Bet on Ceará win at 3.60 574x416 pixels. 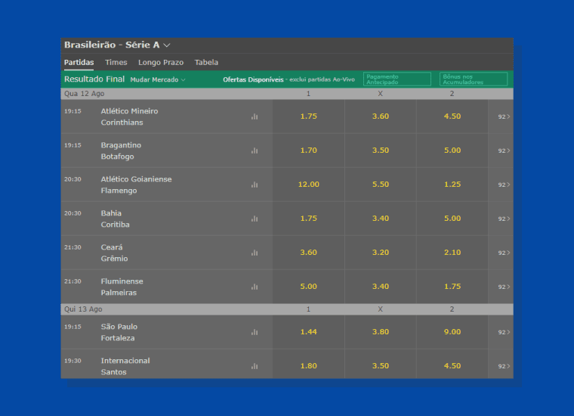pyautogui.click(x=308, y=253)
